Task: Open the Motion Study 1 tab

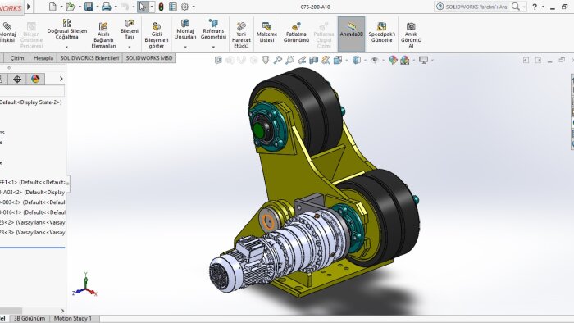Action: click(73, 318)
